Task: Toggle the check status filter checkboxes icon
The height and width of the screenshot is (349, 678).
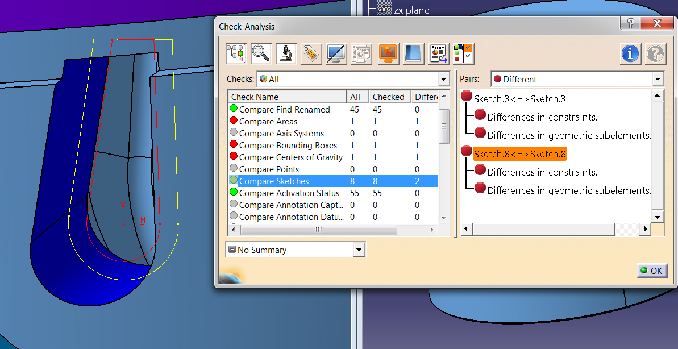Action: pyautogui.click(x=463, y=54)
